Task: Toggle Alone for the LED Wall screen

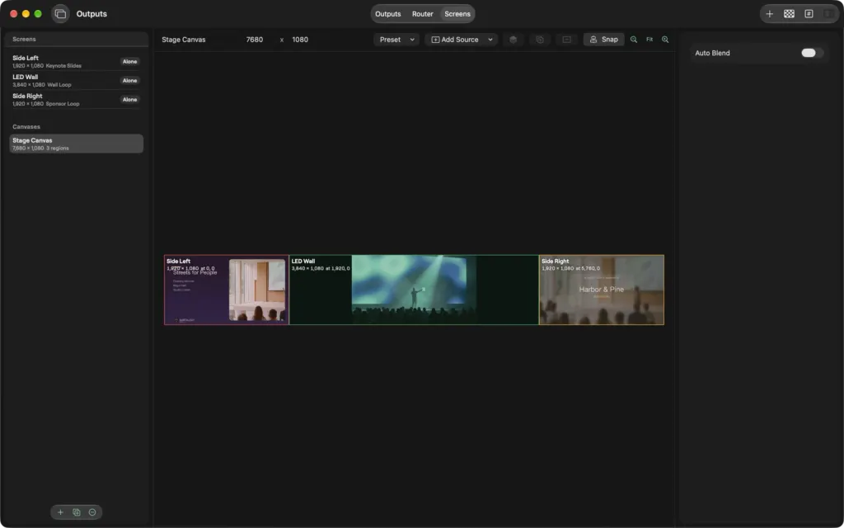Action: coord(129,80)
